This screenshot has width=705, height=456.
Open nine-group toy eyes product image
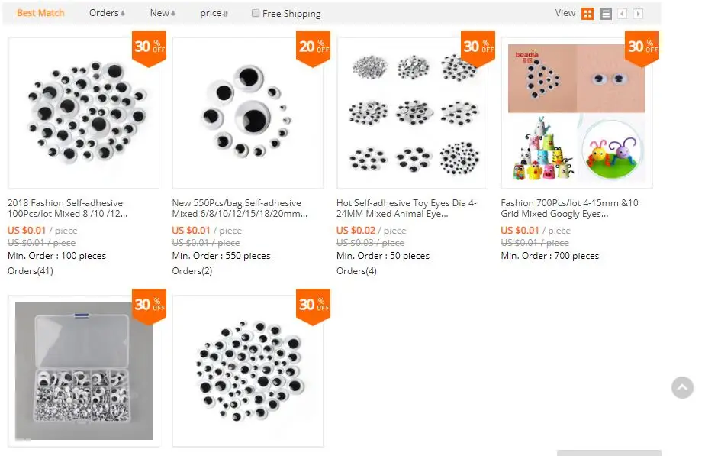click(x=412, y=113)
